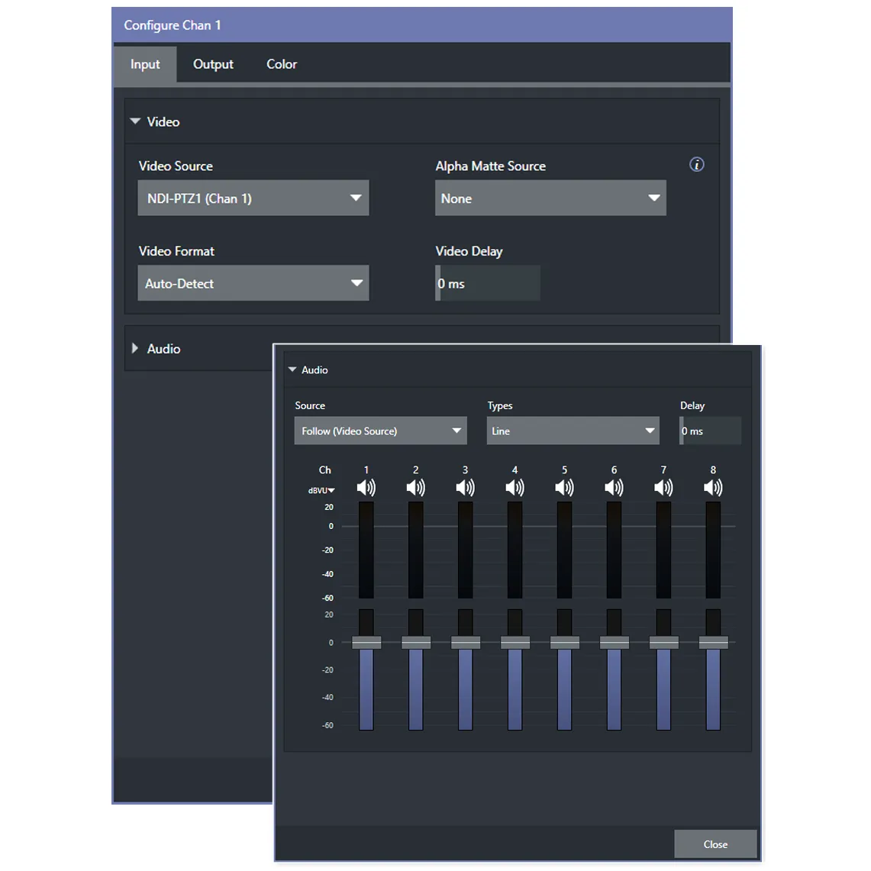
Task: Expand the collapsed Audio section in Configure window
Action: 135,348
